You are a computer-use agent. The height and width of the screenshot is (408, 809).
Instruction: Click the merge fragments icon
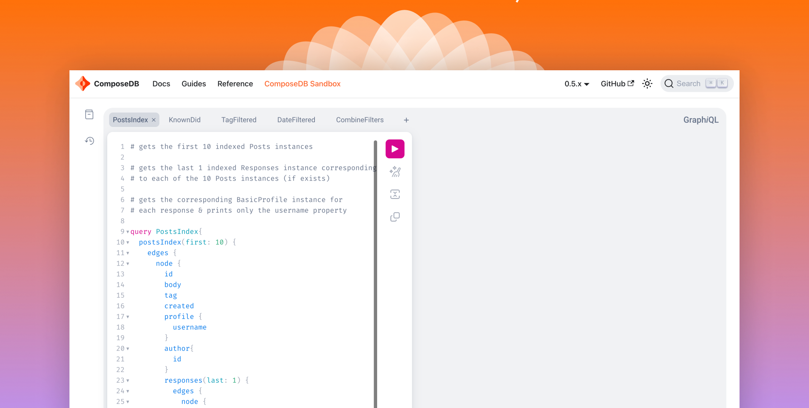[x=395, y=194]
